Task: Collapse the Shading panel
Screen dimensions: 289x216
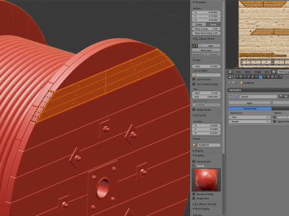Action: [194, 155]
